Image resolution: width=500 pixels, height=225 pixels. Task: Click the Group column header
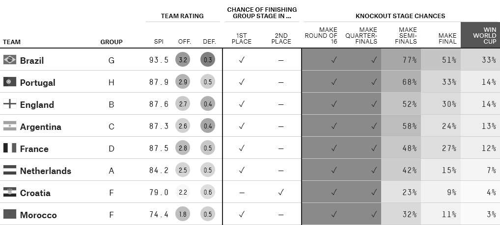tap(111, 42)
